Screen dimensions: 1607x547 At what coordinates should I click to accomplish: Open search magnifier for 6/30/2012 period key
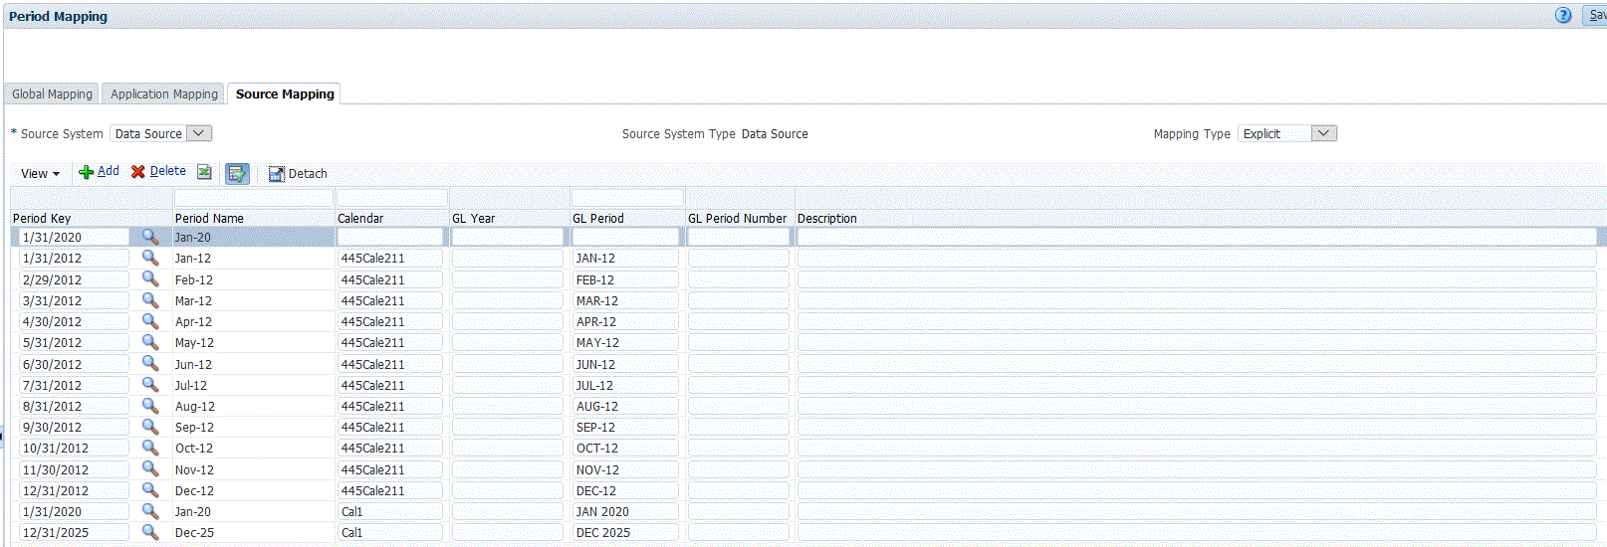coord(150,363)
